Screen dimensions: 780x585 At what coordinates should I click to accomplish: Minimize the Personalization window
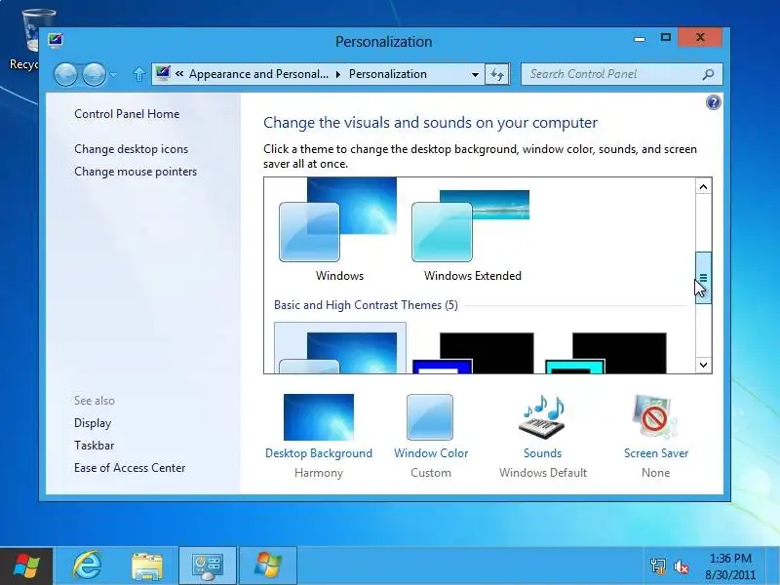pos(640,38)
